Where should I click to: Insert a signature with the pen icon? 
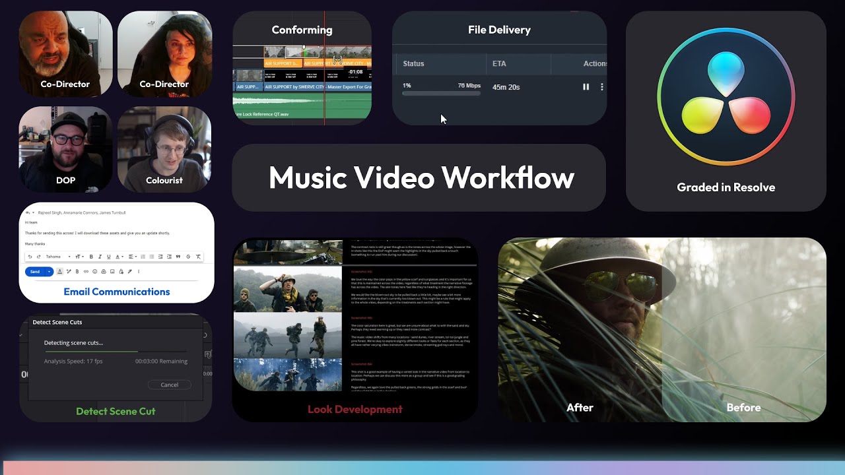(x=130, y=271)
